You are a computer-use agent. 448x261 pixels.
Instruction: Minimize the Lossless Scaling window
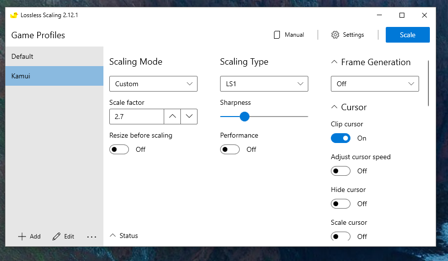pyautogui.click(x=379, y=15)
